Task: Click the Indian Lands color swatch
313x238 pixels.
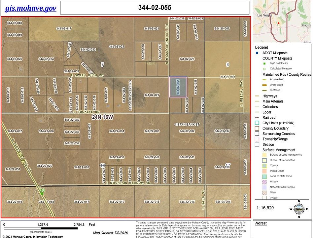Action: 264,171
